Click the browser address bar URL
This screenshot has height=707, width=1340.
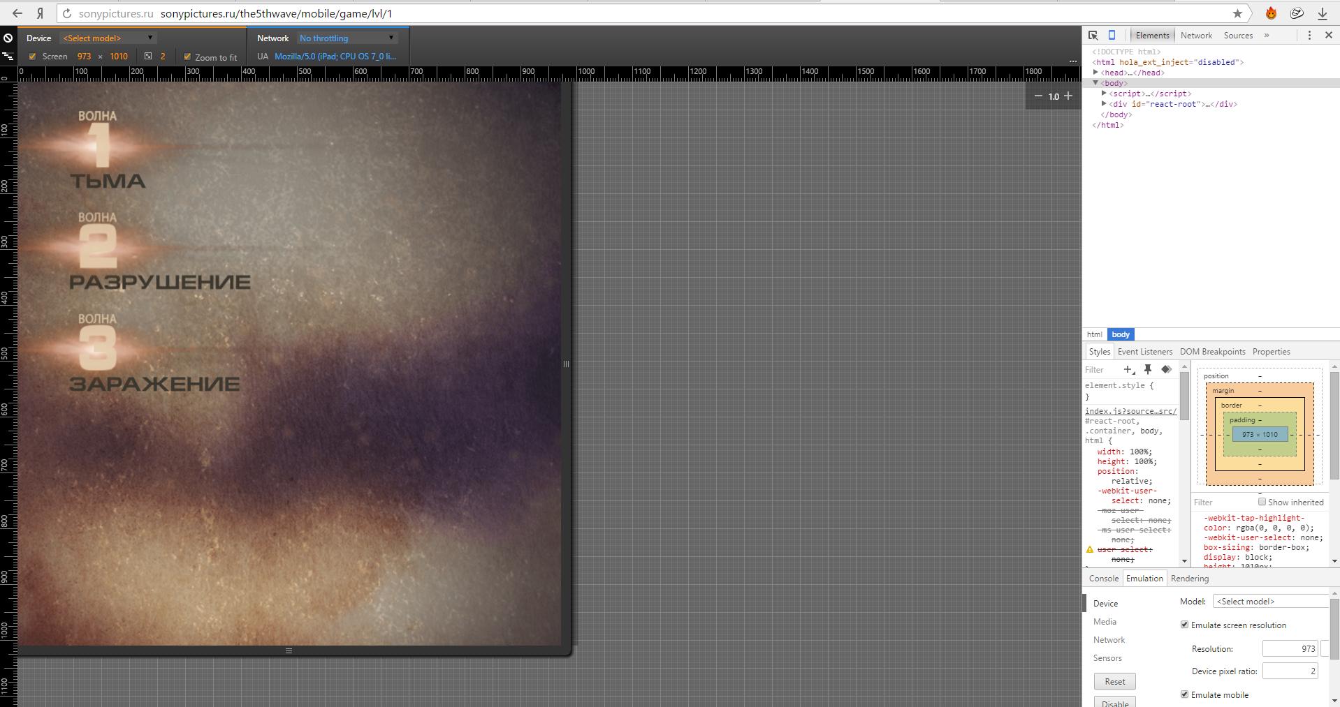click(276, 13)
